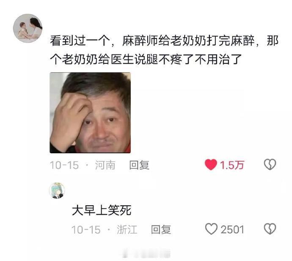
Task: Click the 2501 like count
Action: click(x=232, y=229)
